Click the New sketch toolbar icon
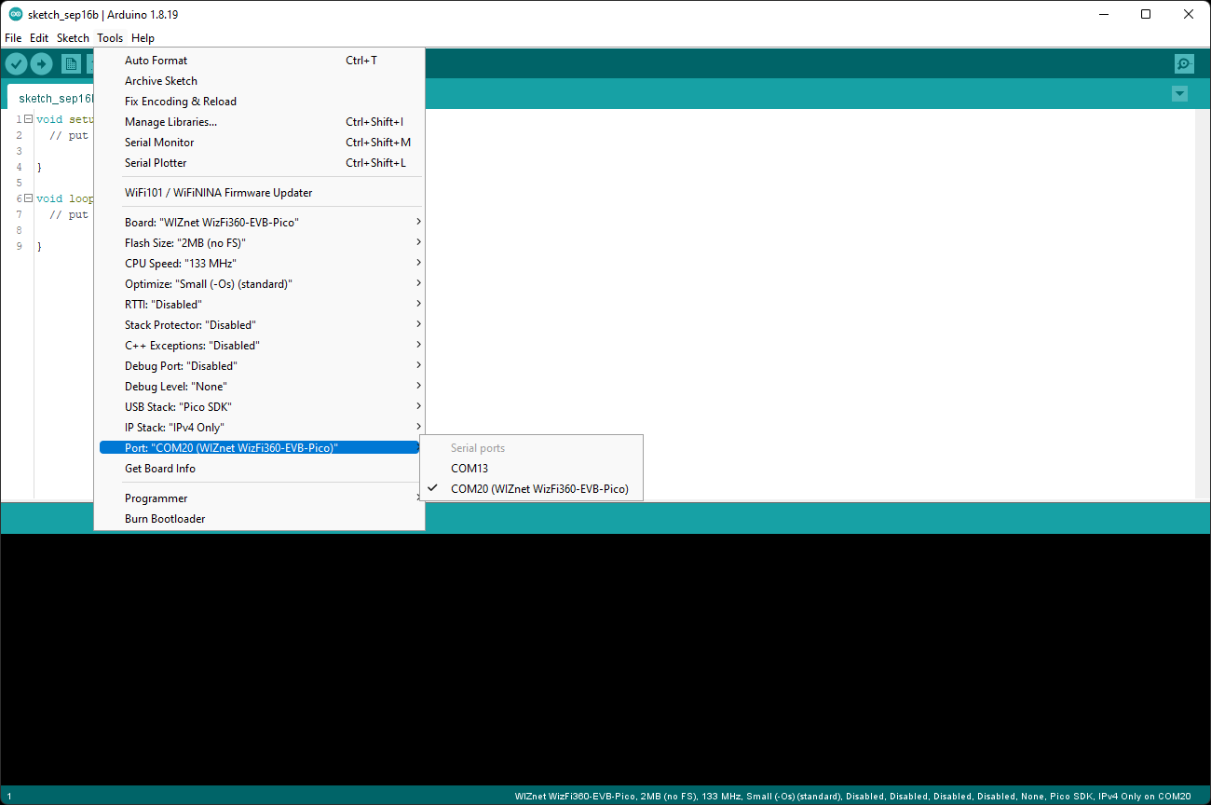Screen dimensions: 1211x805 [x=71, y=63]
